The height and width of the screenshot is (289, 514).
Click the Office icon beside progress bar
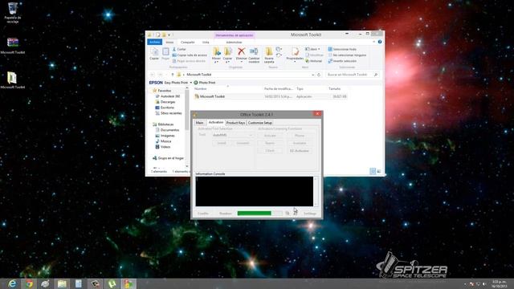pyautogui.click(x=288, y=214)
